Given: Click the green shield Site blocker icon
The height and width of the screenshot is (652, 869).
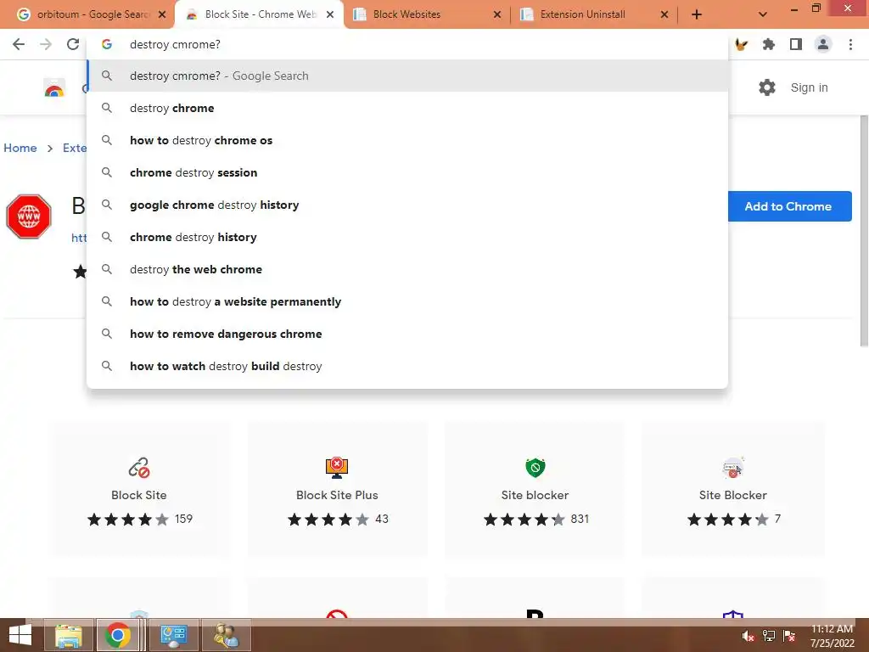Looking at the screenshot, I should (535, 468).
